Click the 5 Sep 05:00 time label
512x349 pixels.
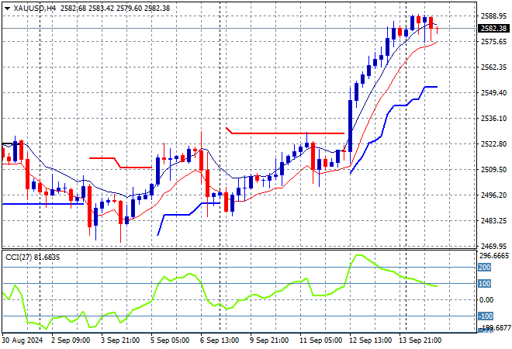169,340
